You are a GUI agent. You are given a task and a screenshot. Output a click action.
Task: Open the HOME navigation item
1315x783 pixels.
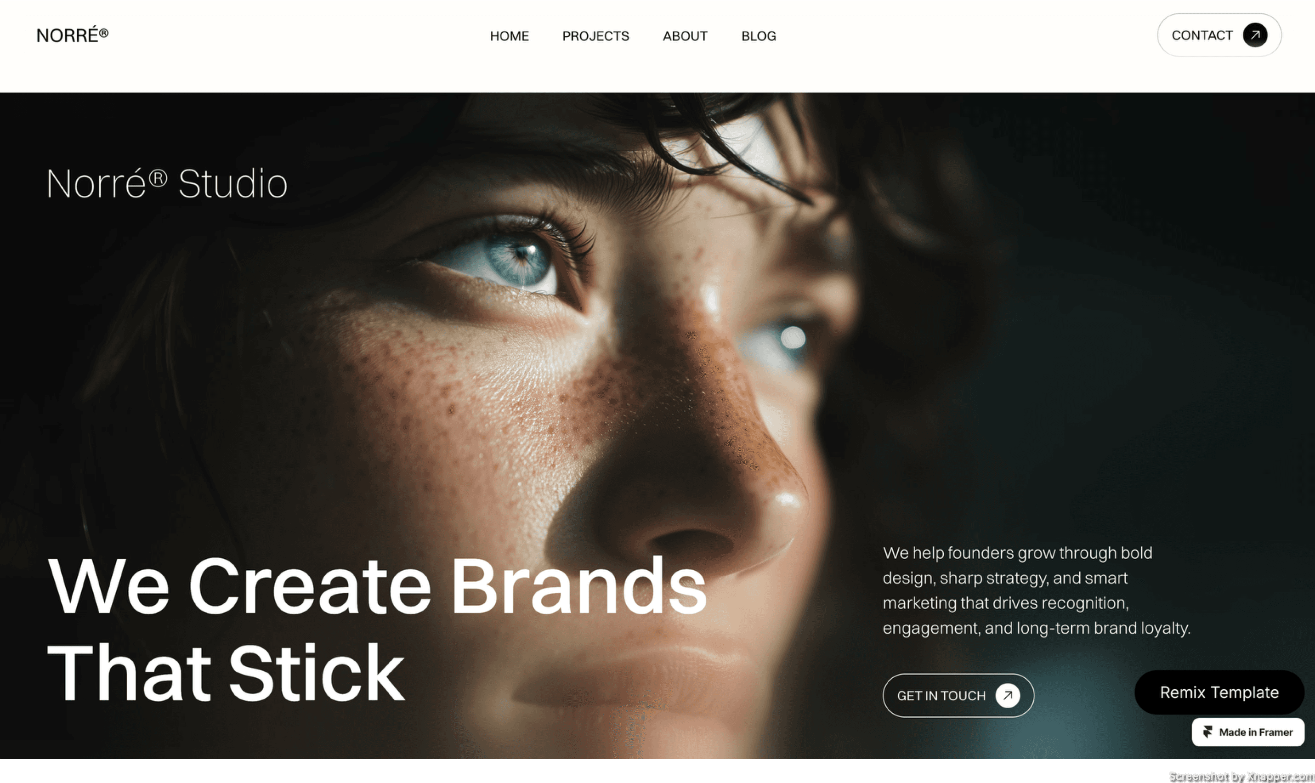509,36
